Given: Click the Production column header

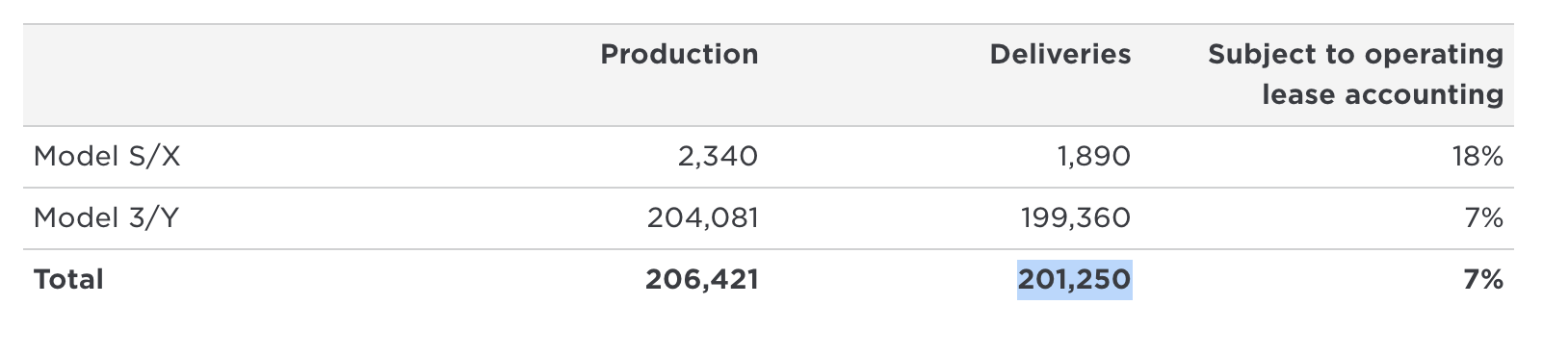Looking at the screenshot, I should (x=679, y=55).
